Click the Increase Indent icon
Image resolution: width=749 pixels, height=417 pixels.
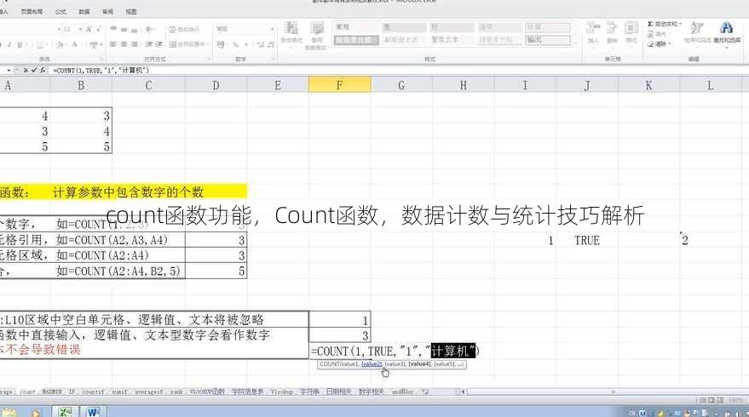click(159, 44)
